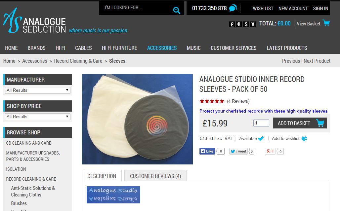Open the Shop By Price dropdown
Image resolution: width=340 pixels, height=211 pixels.
point(38,117)
